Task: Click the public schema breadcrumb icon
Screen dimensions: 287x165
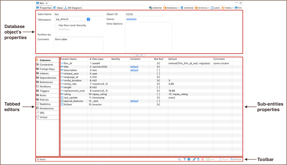Action: click(x=212, y=8)
